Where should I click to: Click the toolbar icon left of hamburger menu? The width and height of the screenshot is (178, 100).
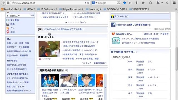(167, 3)
